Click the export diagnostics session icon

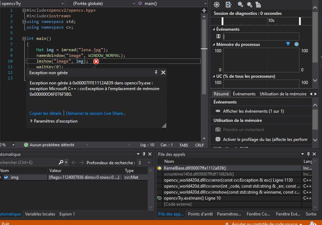point(228,5)
